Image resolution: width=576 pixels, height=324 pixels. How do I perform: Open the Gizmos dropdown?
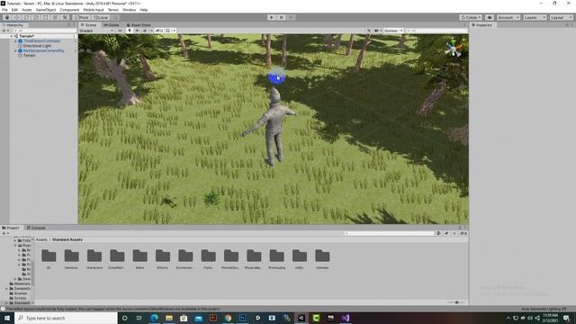click(393, 31)
